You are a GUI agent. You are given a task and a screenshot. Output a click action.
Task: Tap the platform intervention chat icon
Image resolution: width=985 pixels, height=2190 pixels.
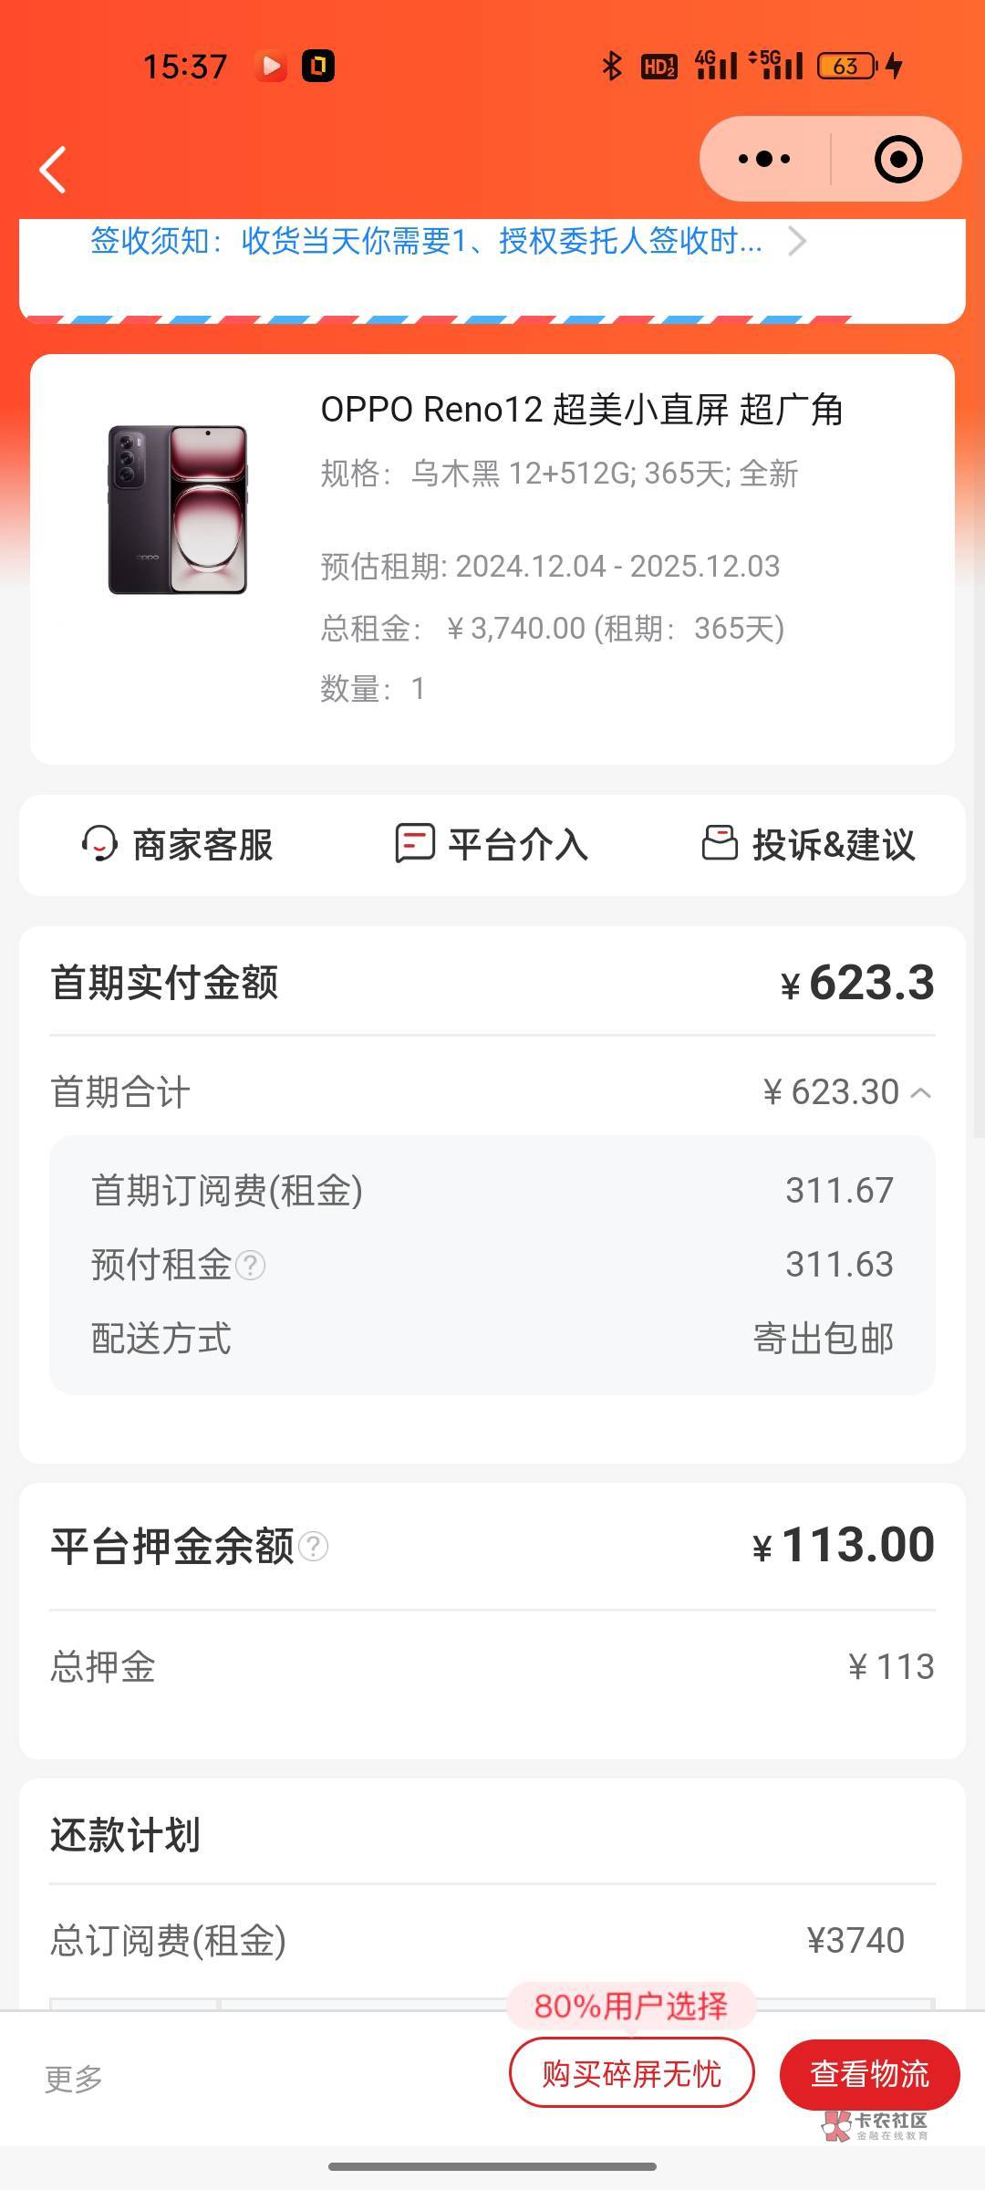[x=414, y=843]
